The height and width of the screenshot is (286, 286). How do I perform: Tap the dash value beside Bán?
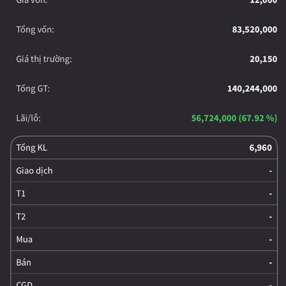270,262
